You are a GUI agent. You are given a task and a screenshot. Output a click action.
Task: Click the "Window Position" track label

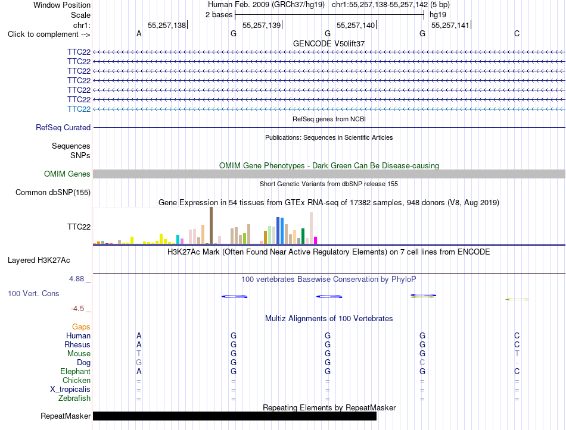62,5
